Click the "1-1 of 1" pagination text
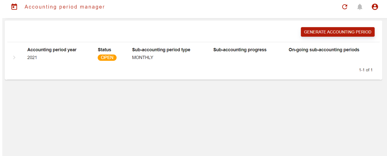This screenshot has width=387, height=156. [x=366, y=70]
